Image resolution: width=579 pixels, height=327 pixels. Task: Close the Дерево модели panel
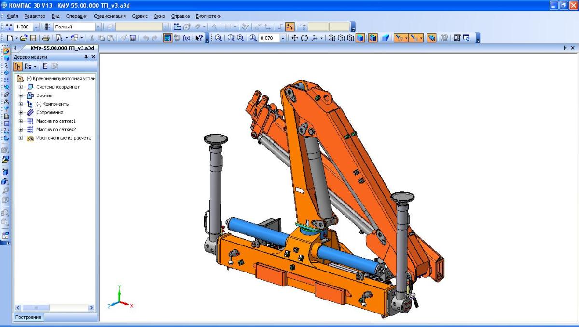[x=94, y=57]
